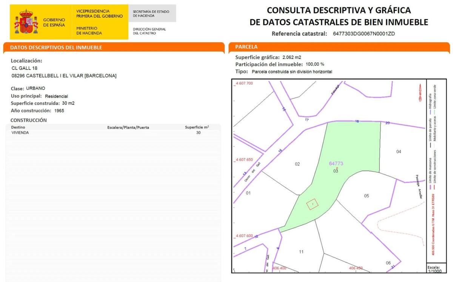Click the Spanish coat of arms emblem

[x=26, y=22]
